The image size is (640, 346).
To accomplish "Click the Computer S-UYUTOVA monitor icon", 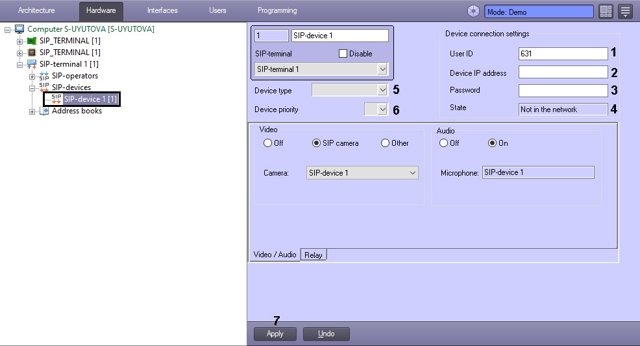I will pos(19,29).
